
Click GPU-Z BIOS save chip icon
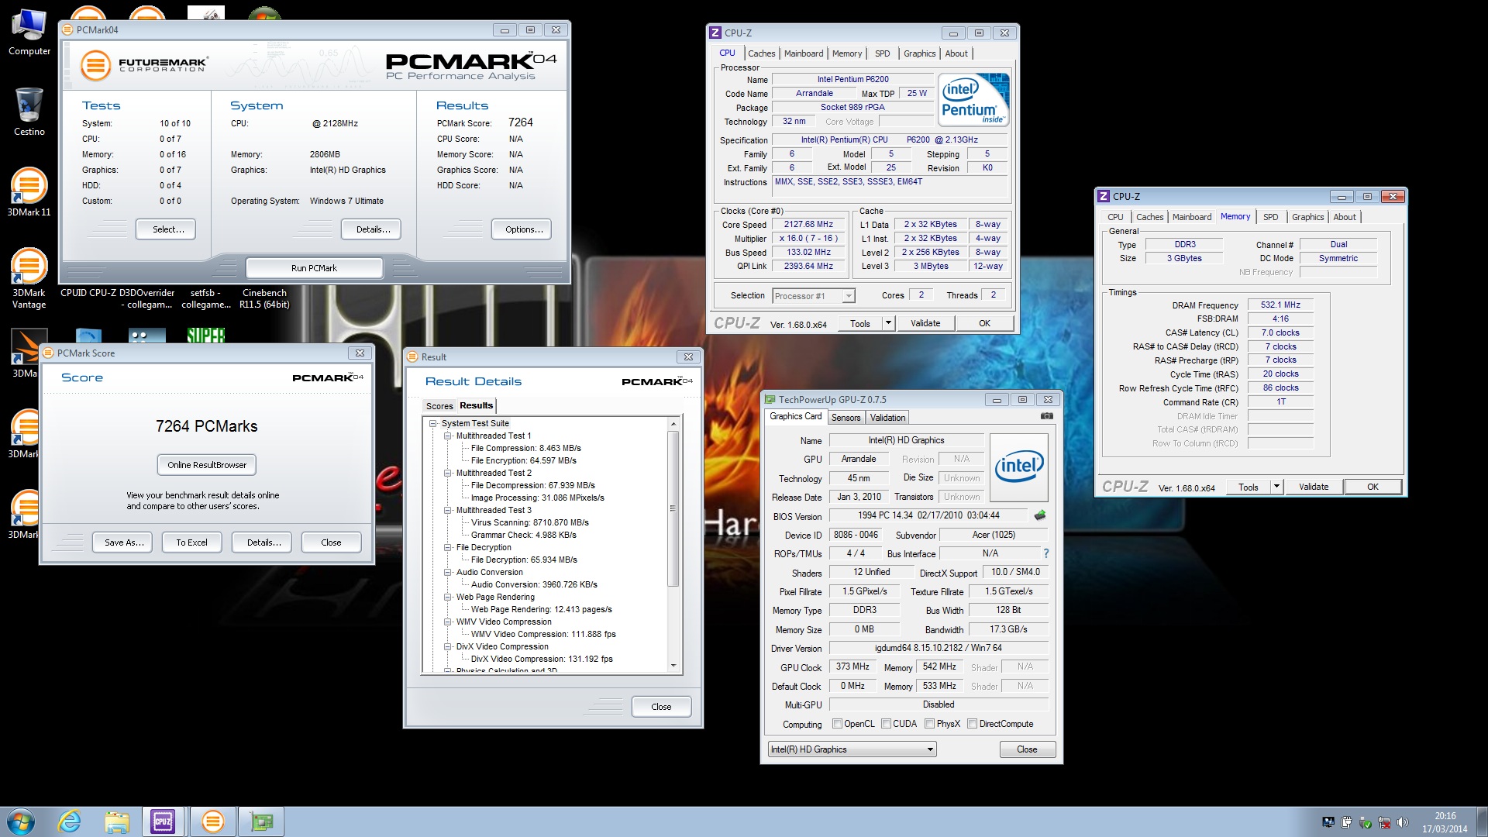(1040, 515)
